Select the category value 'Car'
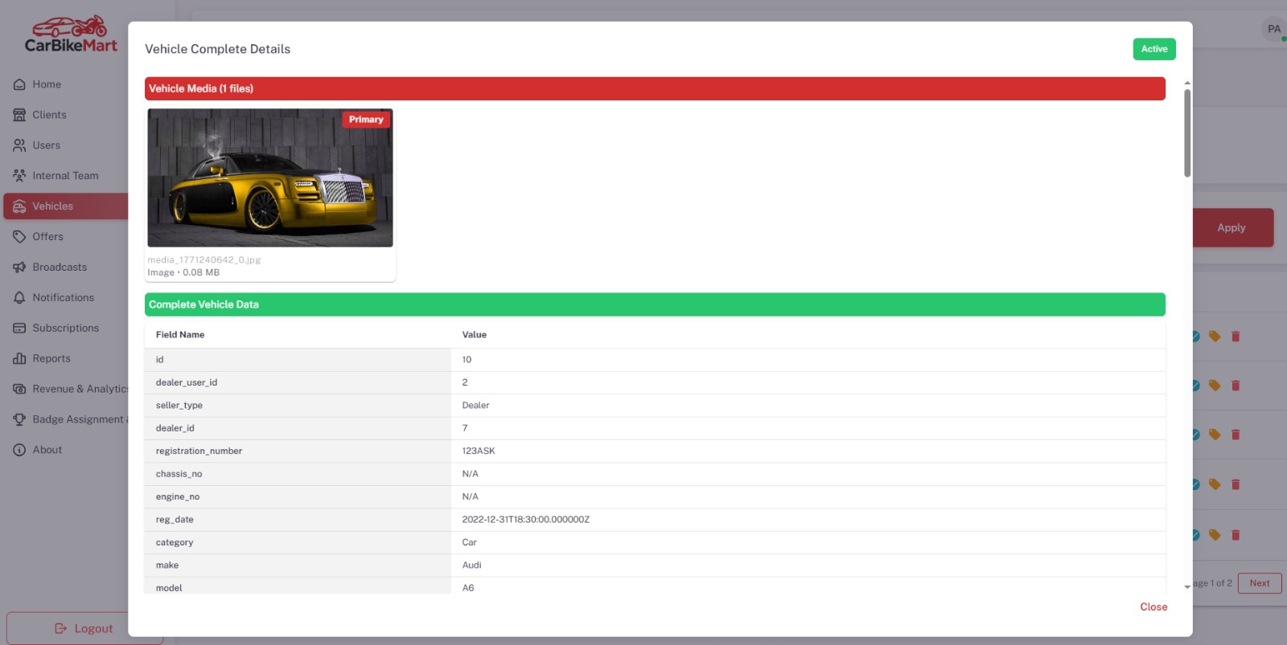1287x645 pixels. (470, 543)
